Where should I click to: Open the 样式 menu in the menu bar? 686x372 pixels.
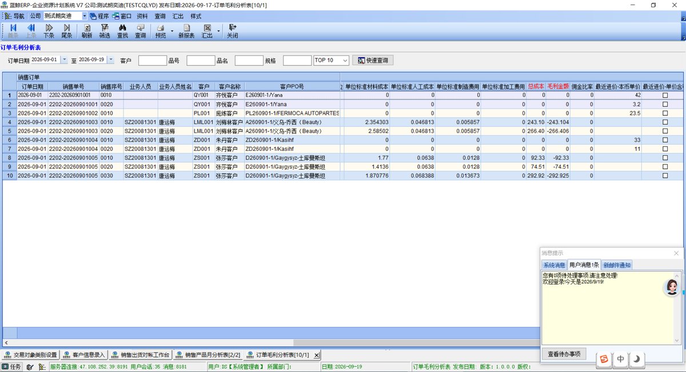[196, 17]
